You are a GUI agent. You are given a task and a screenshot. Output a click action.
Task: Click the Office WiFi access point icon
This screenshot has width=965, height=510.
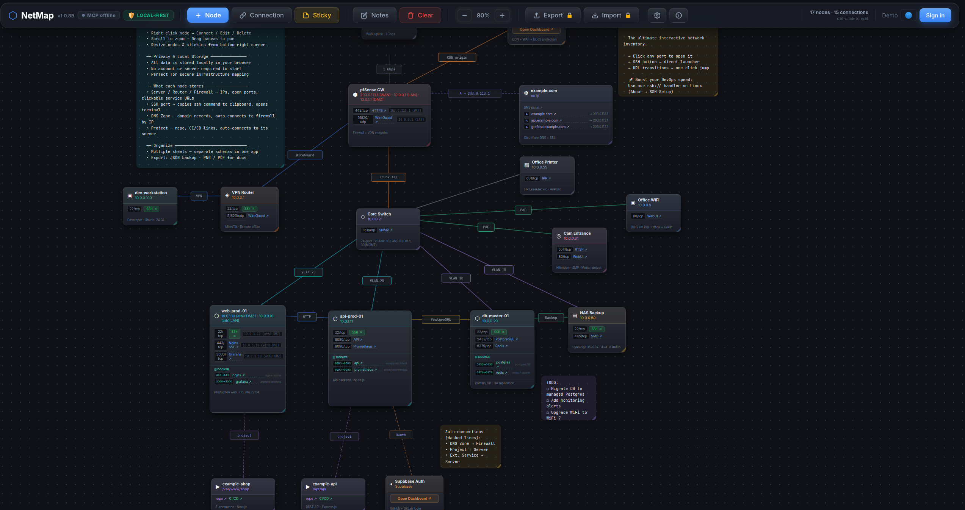633,203
